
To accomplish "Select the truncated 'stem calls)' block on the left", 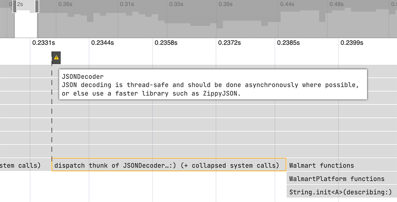I will (x=20, y=165).
